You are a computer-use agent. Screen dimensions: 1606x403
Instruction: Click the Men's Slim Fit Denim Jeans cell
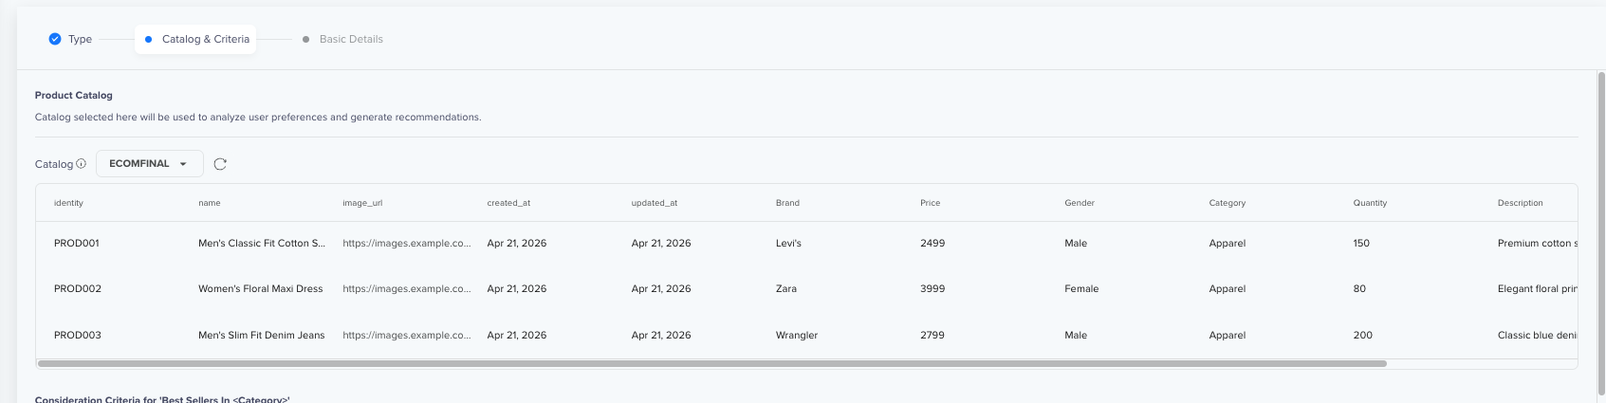coord(262,335)
